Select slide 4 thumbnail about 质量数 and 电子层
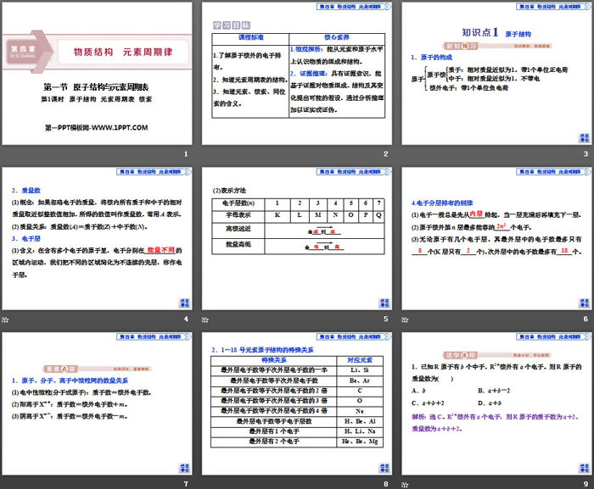The height and width of the screenshot is (489, 594). 97,239
